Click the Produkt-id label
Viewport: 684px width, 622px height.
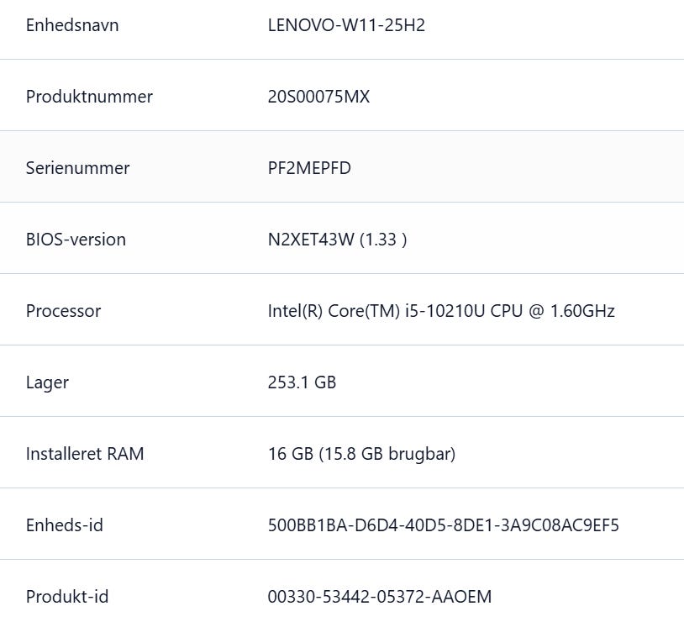67,597
